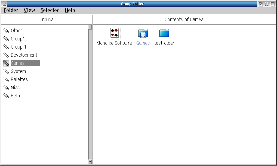Click the resize toggle button in title bar

tap(267, 4)
